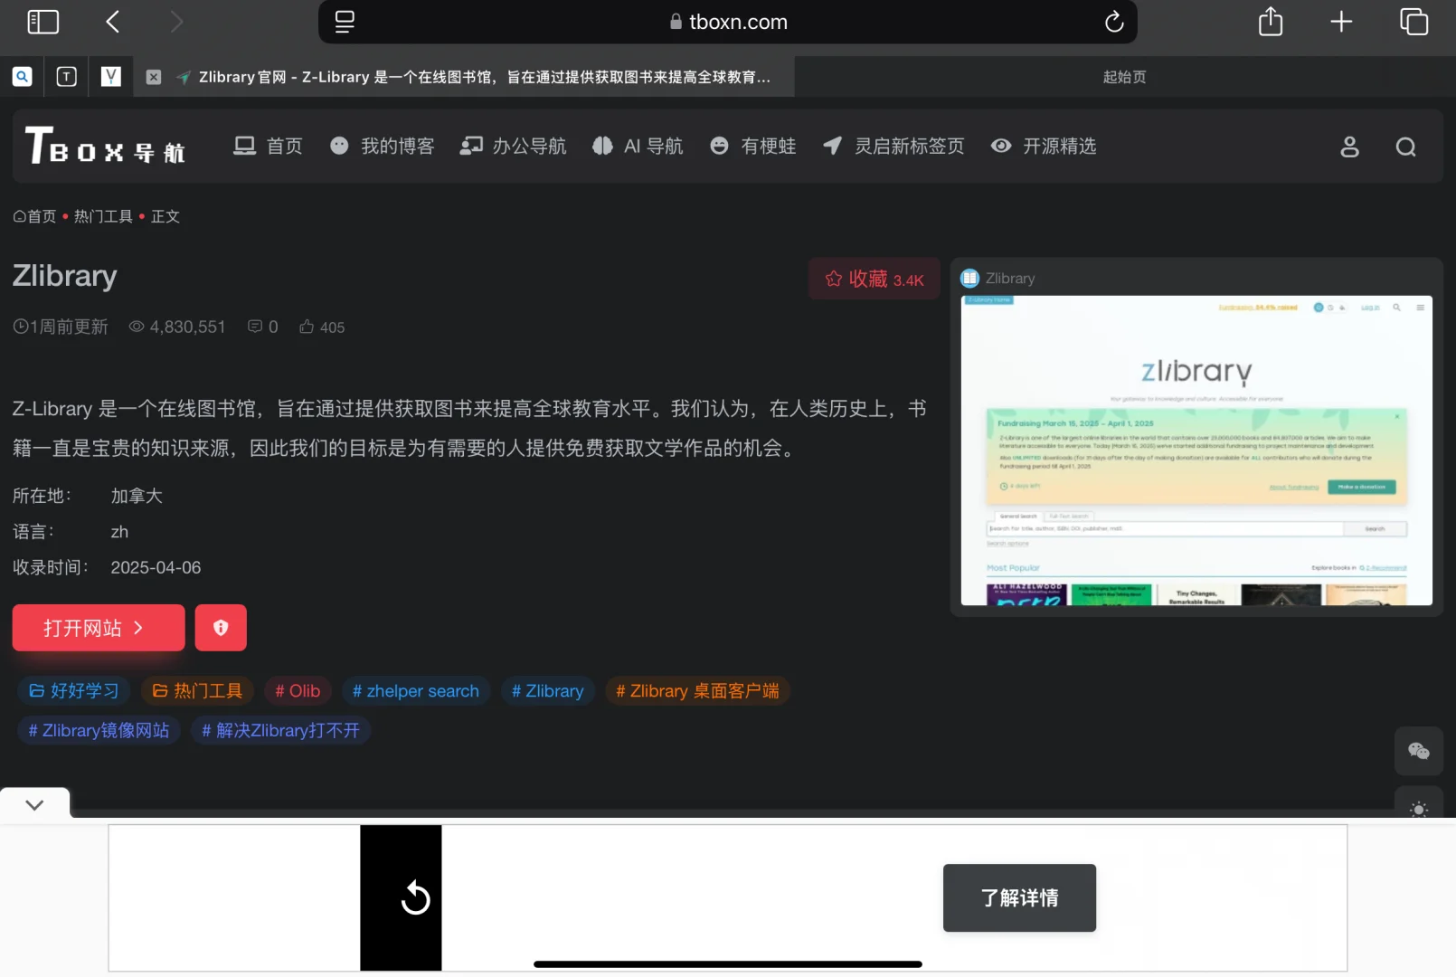Viewport: 1456px width, 977px height.
Task: Open the page reader menu icon
Action: 345,22
